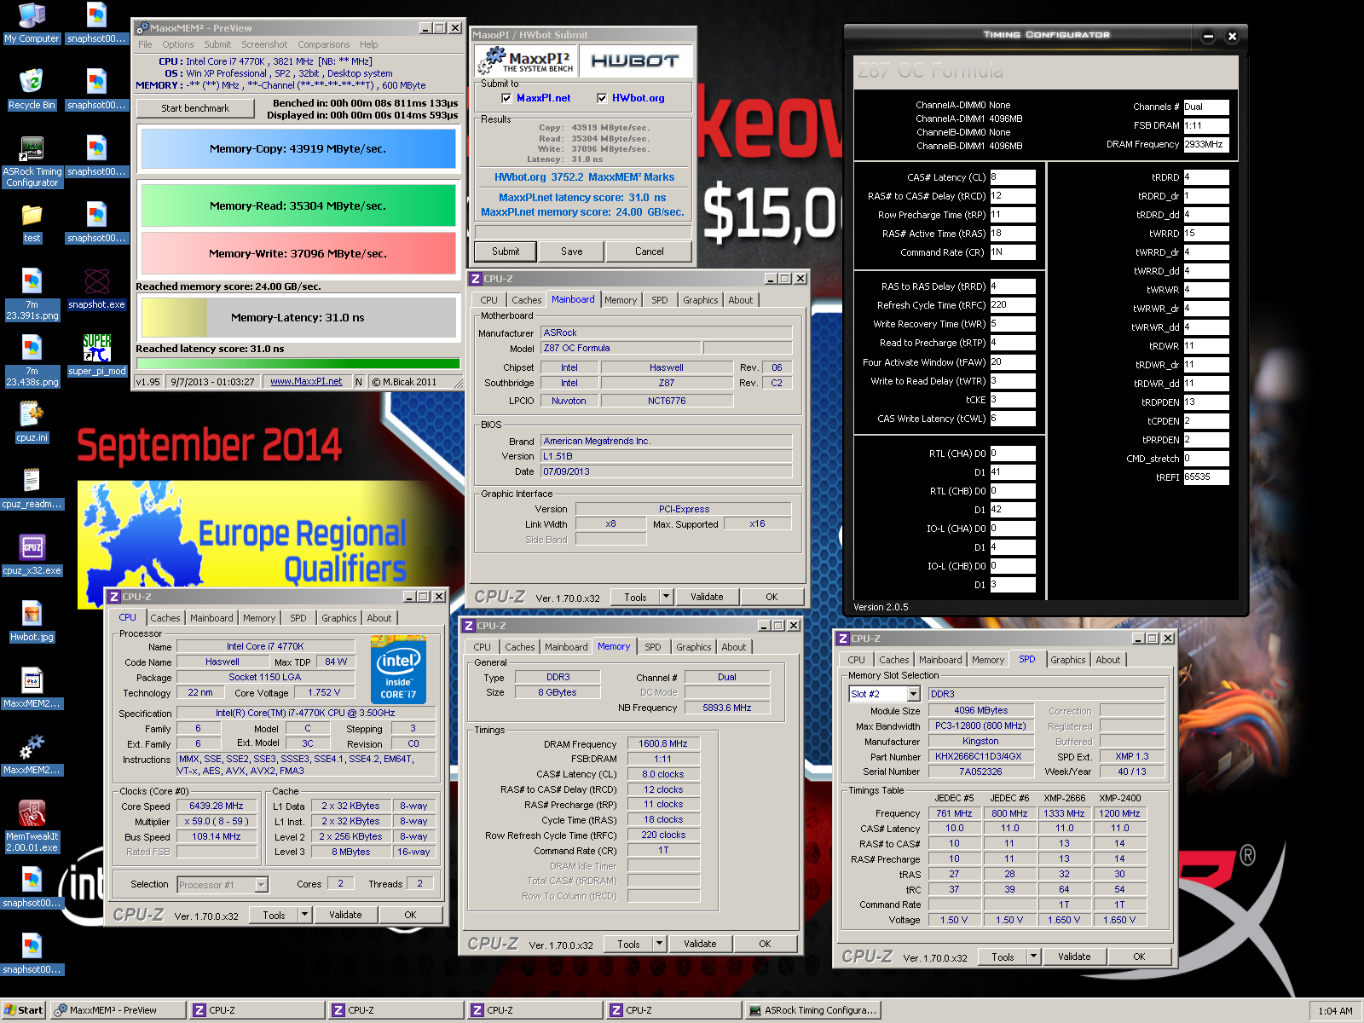This screenshot has width=1364, height=1023.
Task: Open cpuz_readme text file icon
Action: [32, 488]
